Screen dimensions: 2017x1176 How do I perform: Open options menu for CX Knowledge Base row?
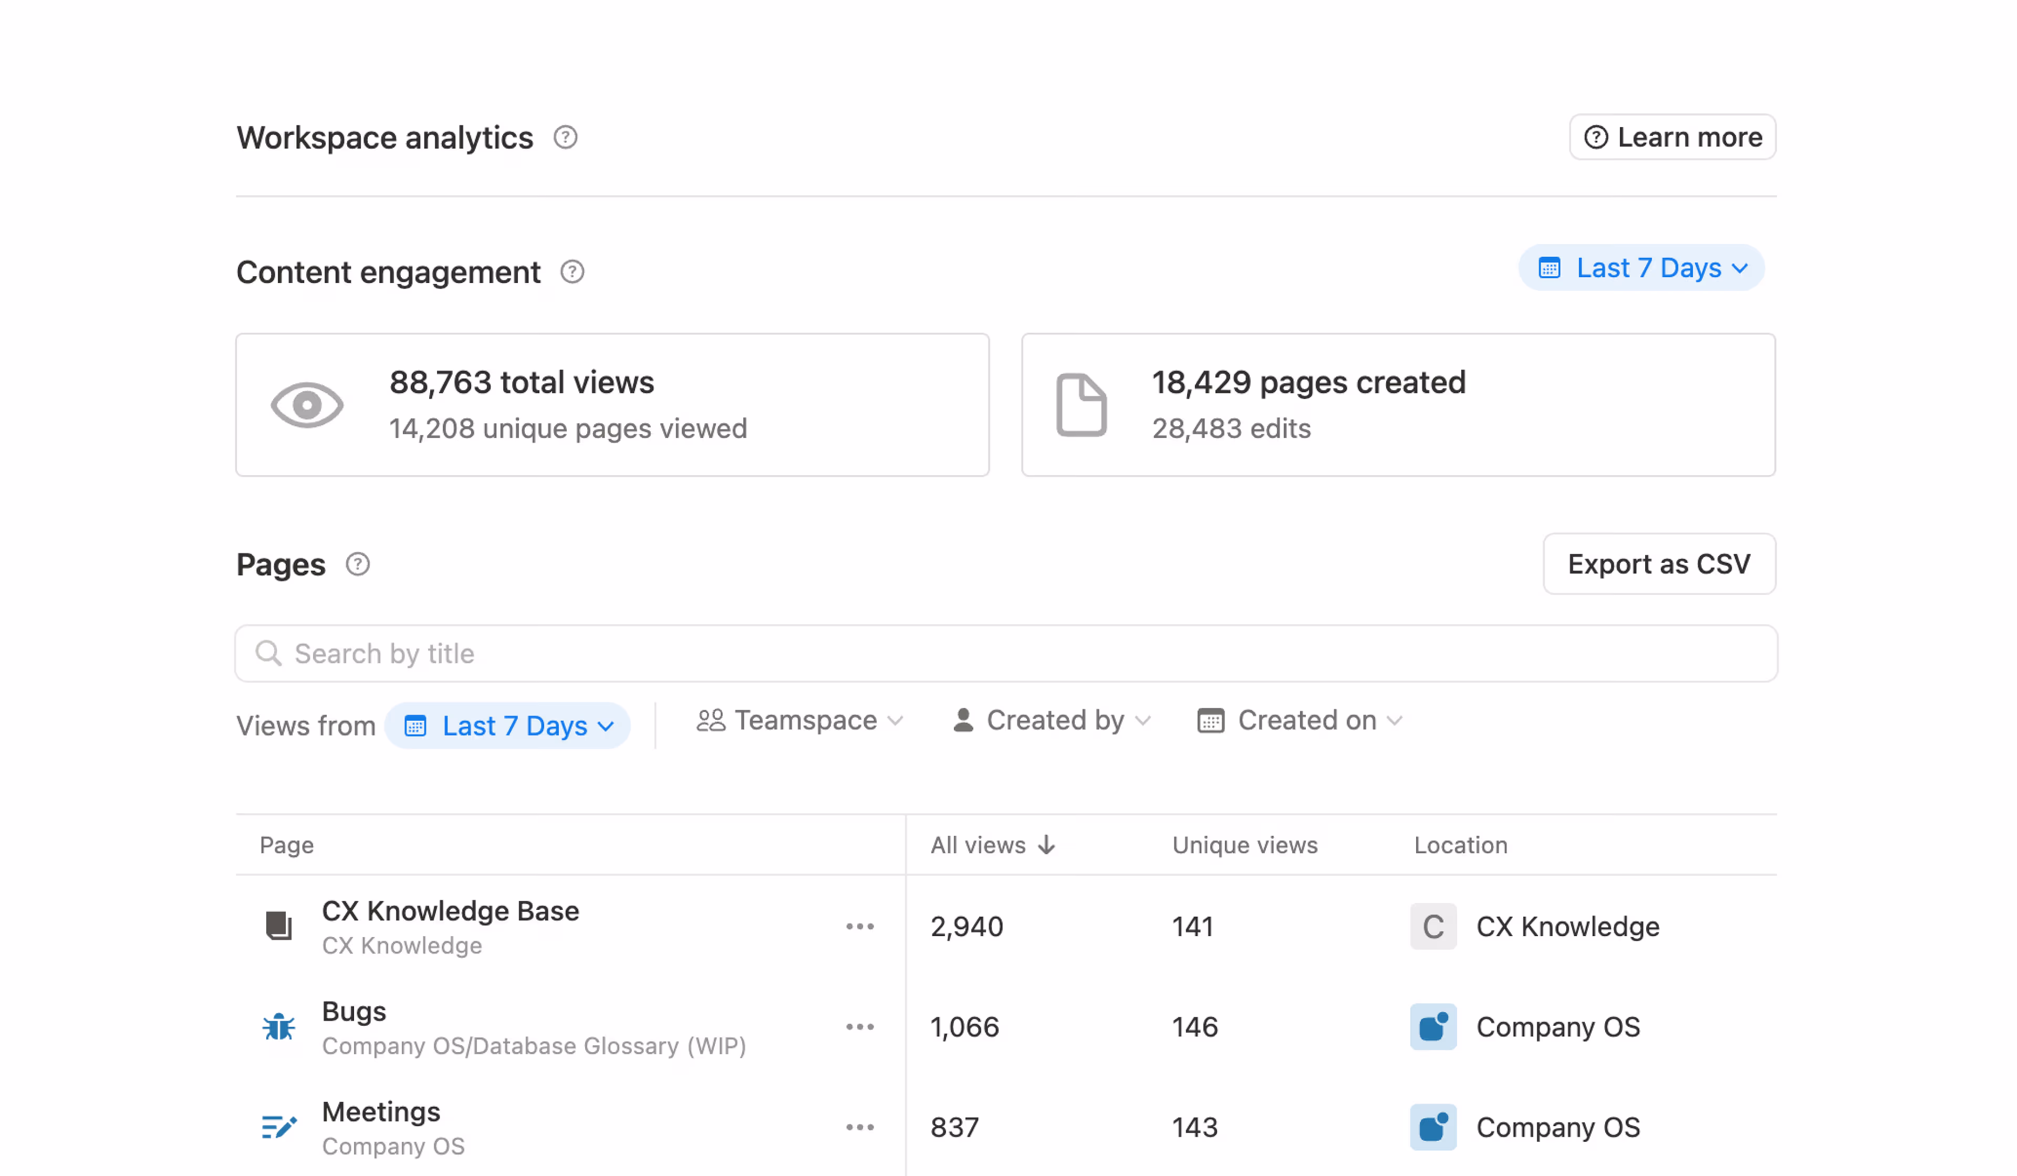click(860, 926)
